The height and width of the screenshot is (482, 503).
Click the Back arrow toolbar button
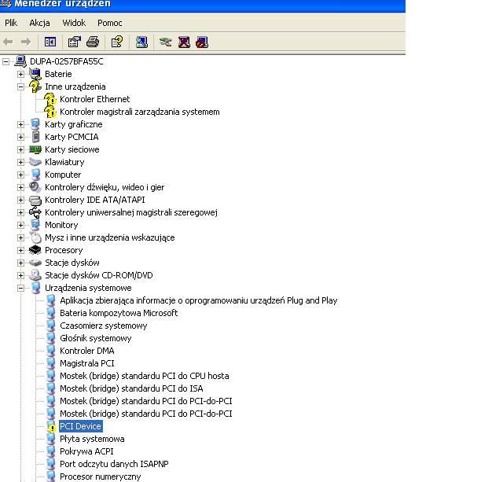click(8, 42)
